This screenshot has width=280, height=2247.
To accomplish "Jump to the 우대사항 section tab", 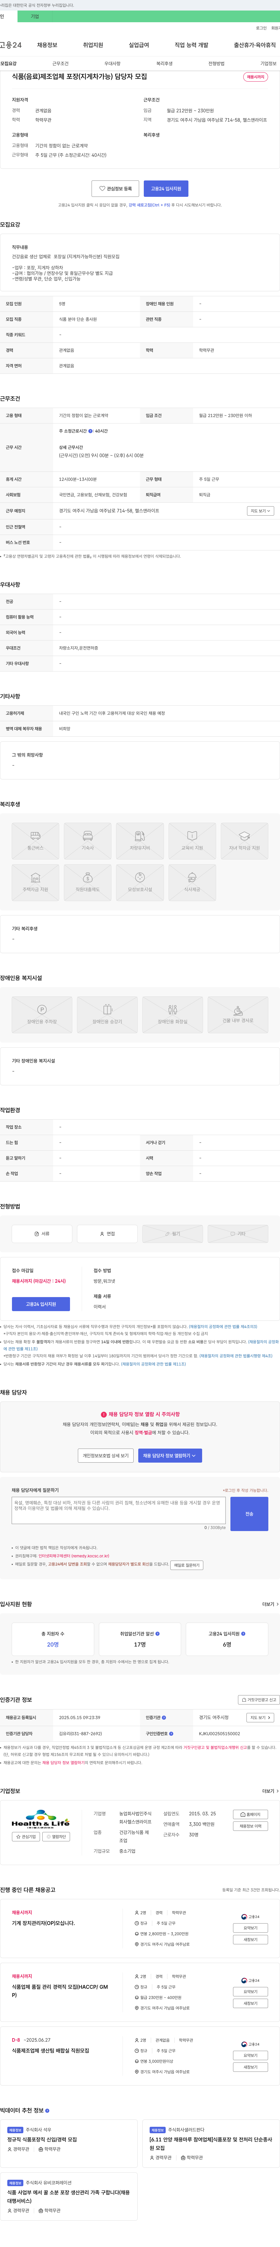I will tap(112, 64).
